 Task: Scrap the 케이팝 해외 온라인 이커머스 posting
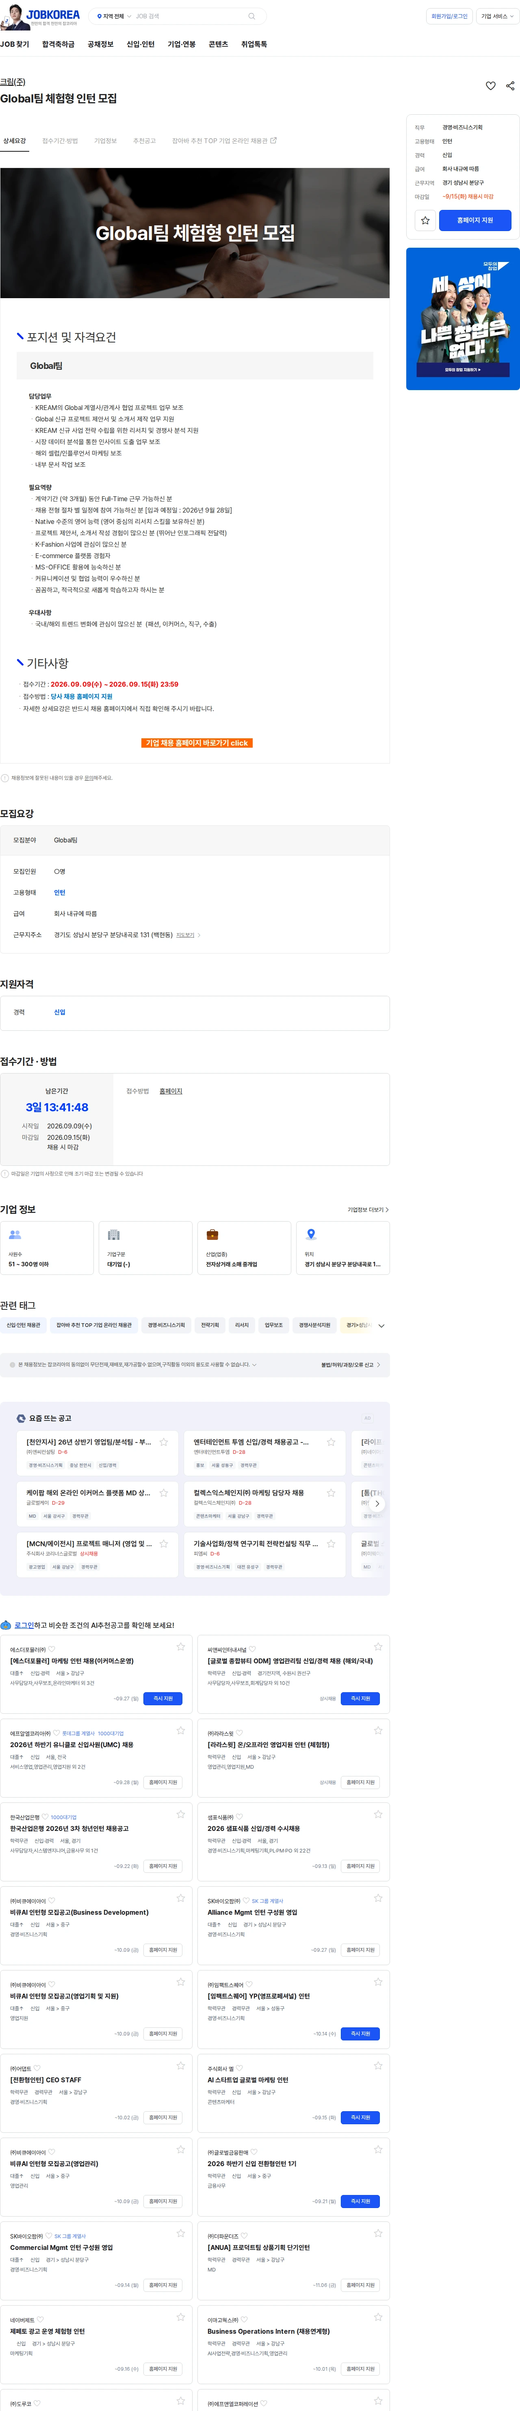[164, 1492]
